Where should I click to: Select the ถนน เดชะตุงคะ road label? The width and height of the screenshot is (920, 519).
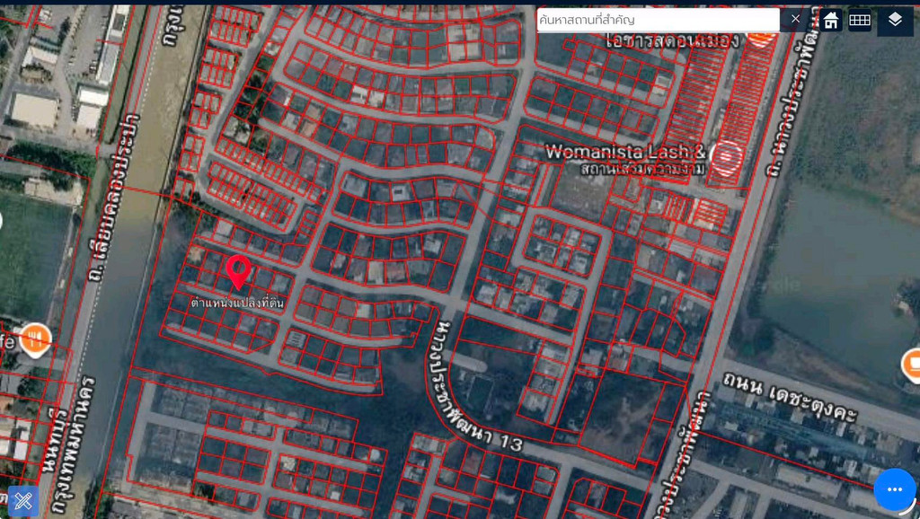tap(790, 397)
